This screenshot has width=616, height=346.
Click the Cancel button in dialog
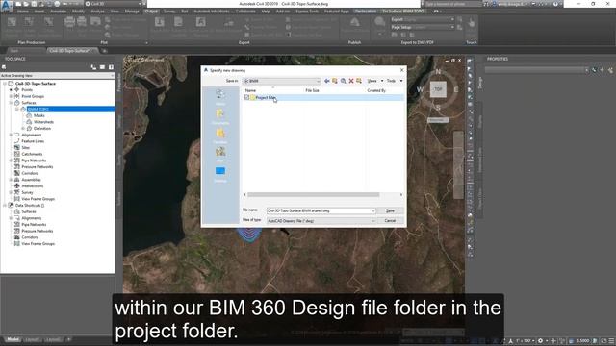click(x=390, y=221)
